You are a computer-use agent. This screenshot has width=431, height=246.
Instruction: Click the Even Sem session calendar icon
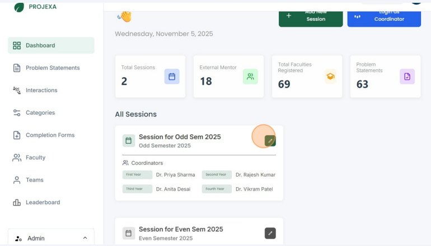128,233
